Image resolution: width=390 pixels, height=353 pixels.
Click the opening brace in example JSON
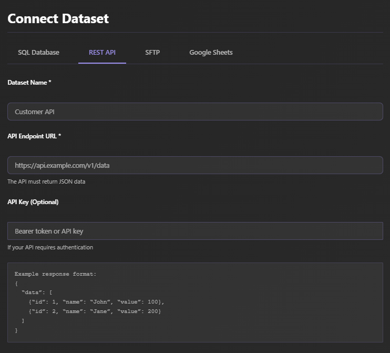[16, 283]
